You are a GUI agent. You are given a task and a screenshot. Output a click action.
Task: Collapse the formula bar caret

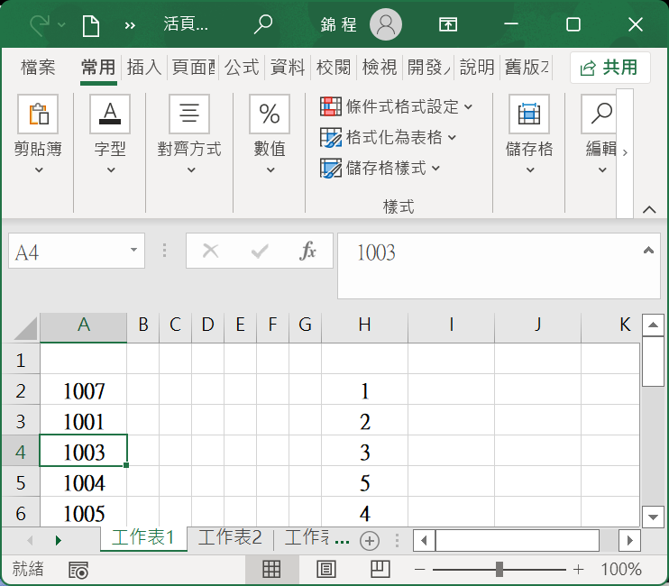click(x=648, y=251)
